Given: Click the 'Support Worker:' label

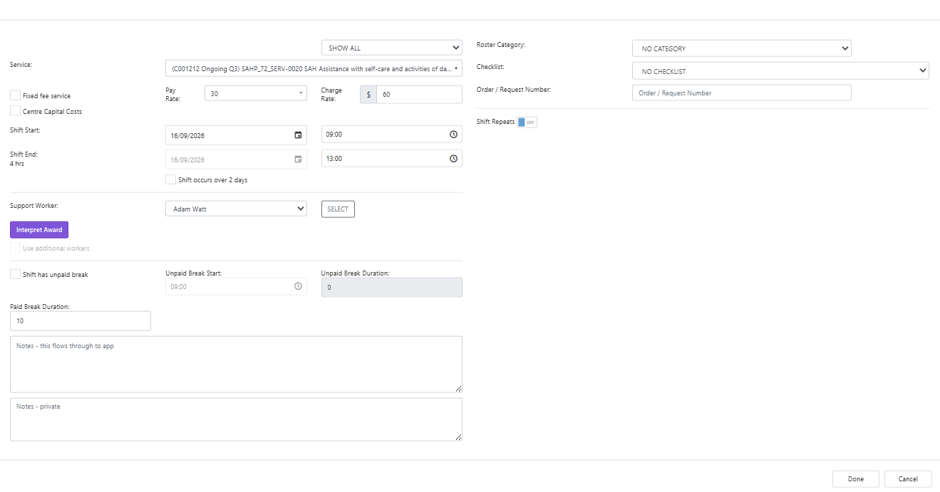Looking at the screenshot, I should pos(33,206).
